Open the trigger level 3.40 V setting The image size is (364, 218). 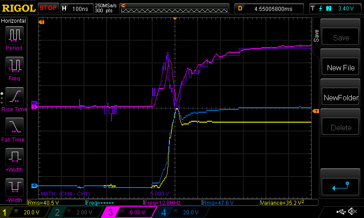point(335,8)
